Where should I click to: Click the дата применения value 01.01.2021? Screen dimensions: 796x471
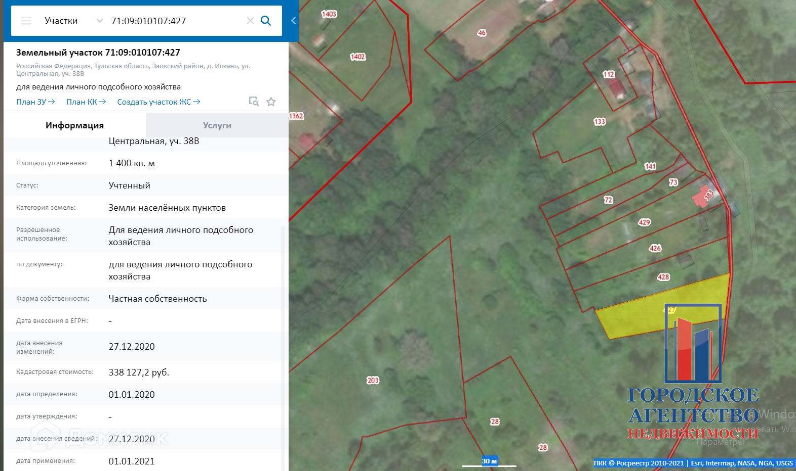click(x=132, y=461)
